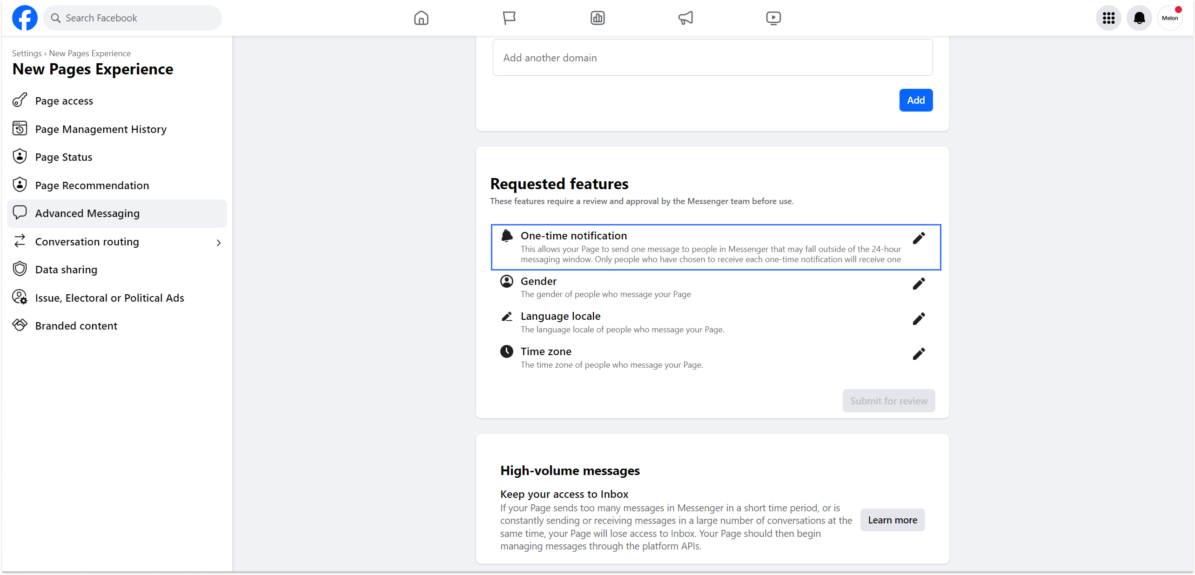This screenshot has height=575, width=1195.
Task: Open the Insights chart icon
Action: (x=597, y=18)
